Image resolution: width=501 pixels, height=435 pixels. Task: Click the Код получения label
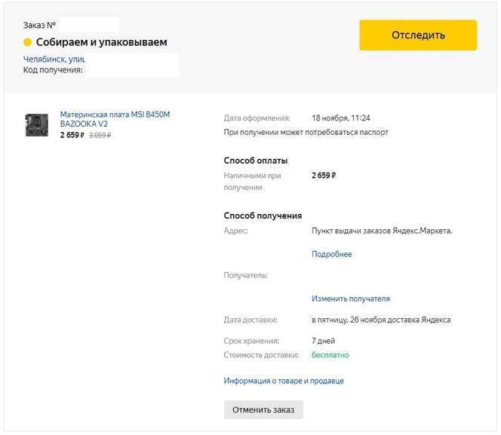coord(53,69)
